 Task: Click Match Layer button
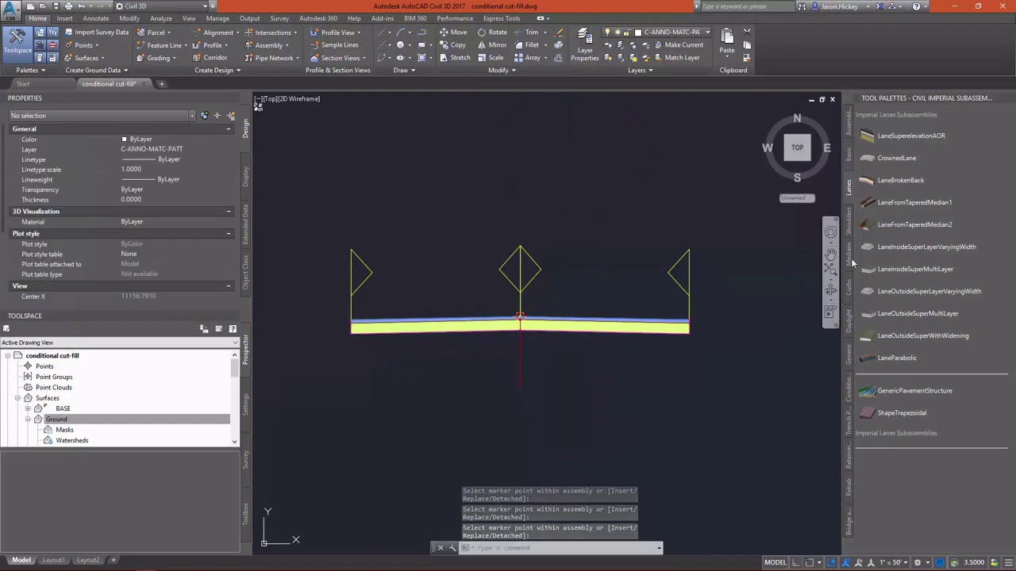[x=676, y=58]
